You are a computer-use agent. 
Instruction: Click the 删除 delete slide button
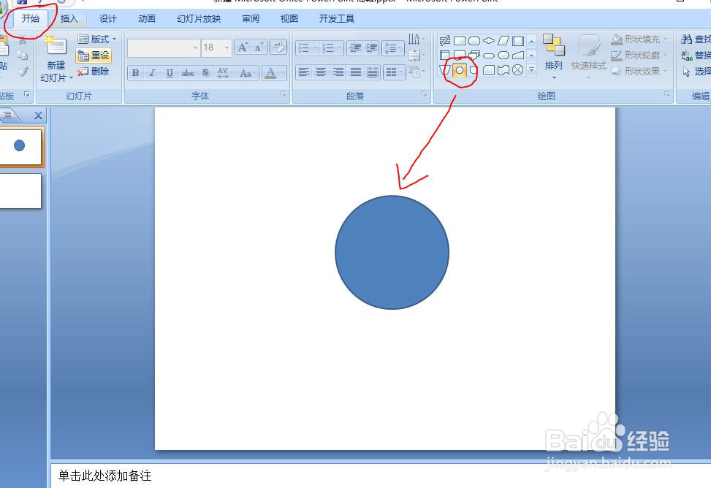94,71
